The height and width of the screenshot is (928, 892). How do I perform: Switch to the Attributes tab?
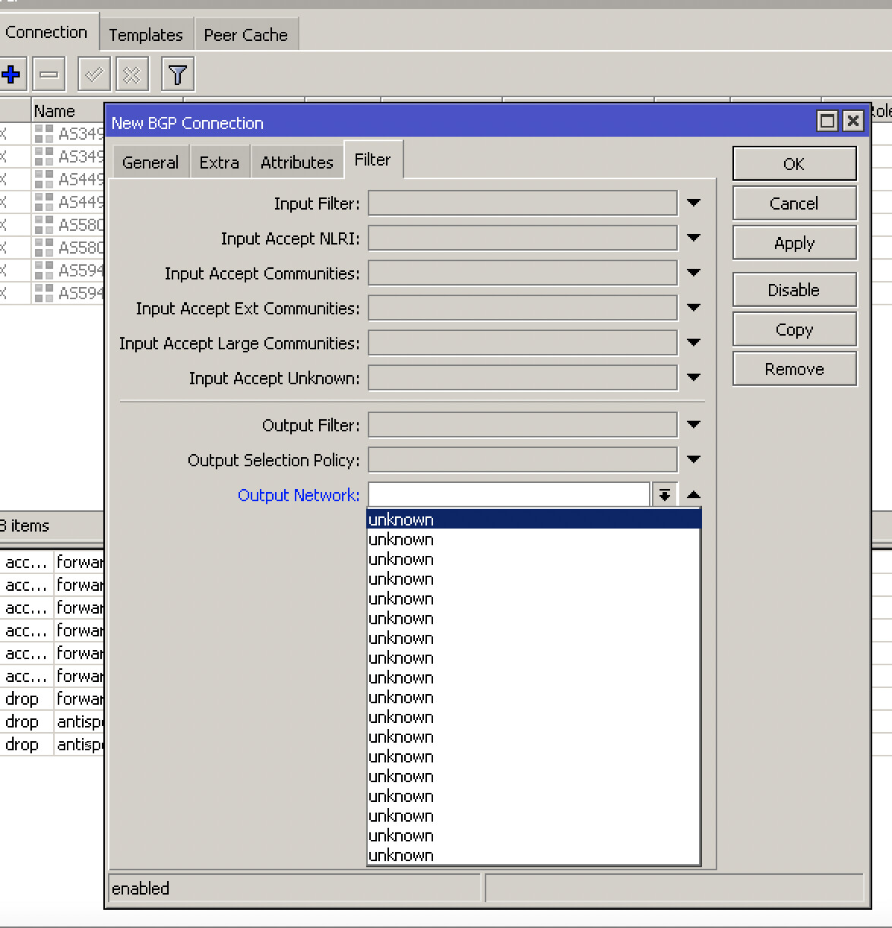297,163
